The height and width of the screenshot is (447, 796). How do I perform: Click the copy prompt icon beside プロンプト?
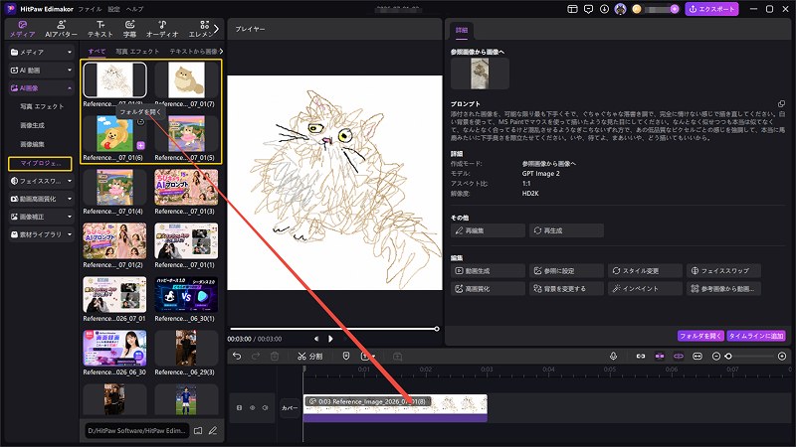[781, 104]
